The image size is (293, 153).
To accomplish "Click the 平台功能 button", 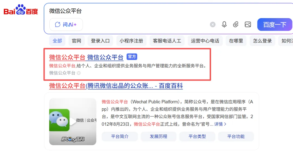I will pos(236,137).
